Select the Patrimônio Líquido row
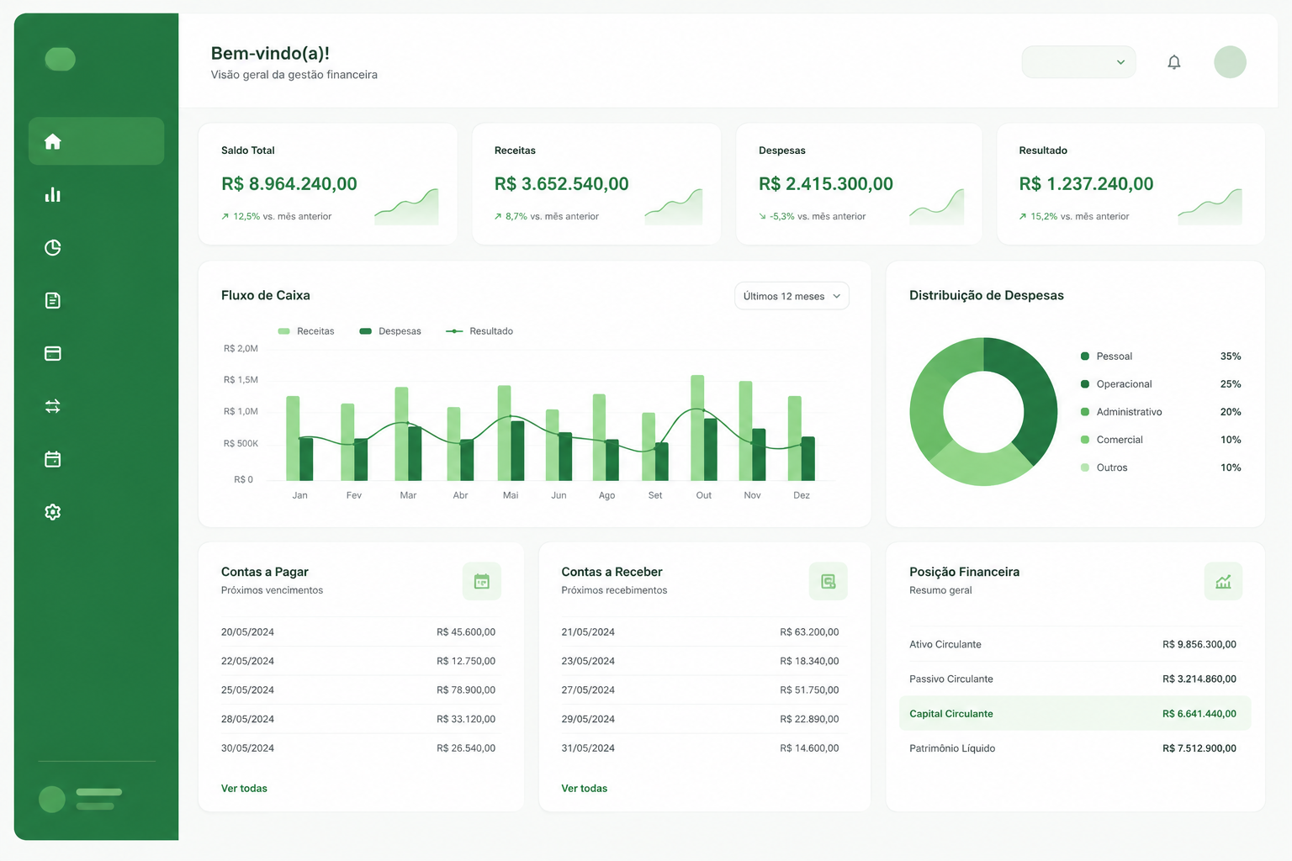The width and height of the screenshot is (1292, 861). tap(1075, 748)
